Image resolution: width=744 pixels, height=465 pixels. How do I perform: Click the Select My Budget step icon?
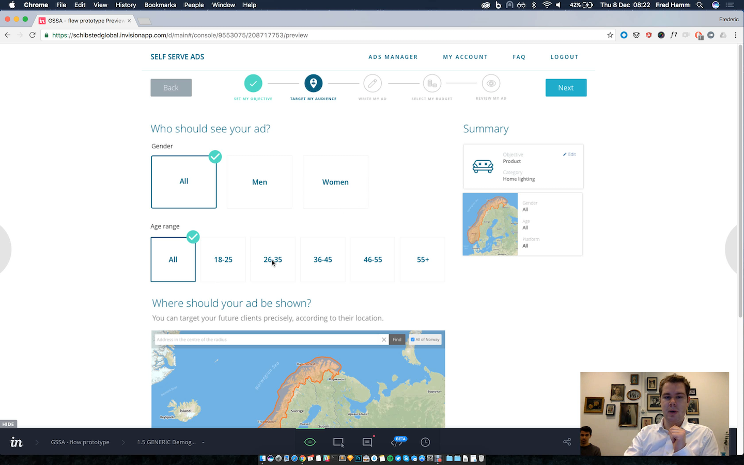pyautogui.click(x=432, y=83)
